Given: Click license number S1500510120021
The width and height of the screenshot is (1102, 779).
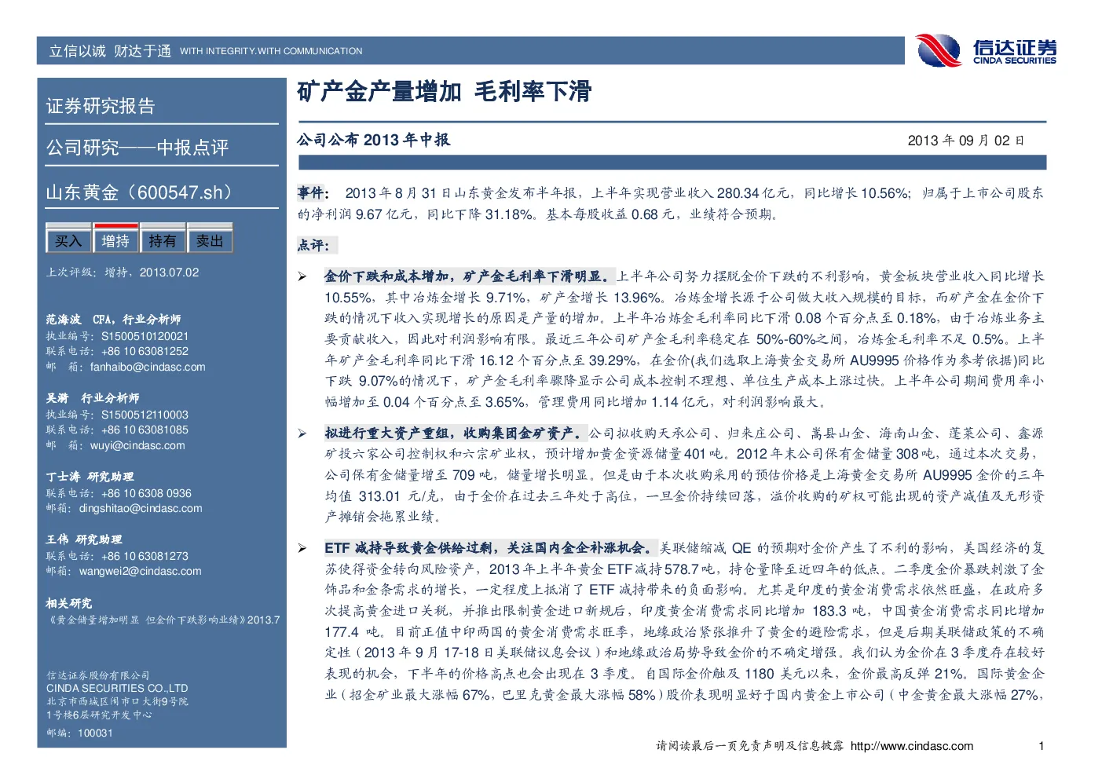Looking at the screenshot, I should (145, 336).
